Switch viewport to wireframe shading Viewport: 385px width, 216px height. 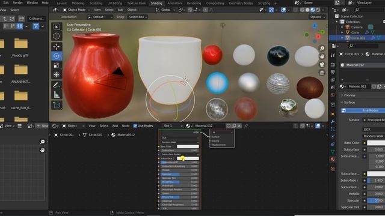302,10
